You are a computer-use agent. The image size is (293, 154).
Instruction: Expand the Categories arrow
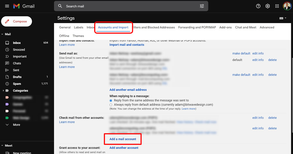tap(3, 91)
